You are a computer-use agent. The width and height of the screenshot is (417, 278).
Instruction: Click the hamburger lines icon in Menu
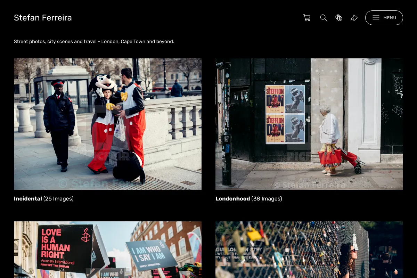tap(376, 18)
